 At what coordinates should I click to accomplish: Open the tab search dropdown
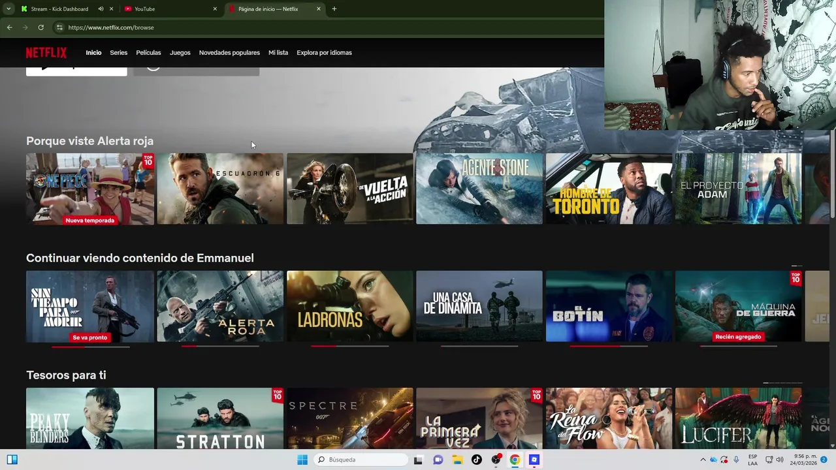[x=8, y=9]
